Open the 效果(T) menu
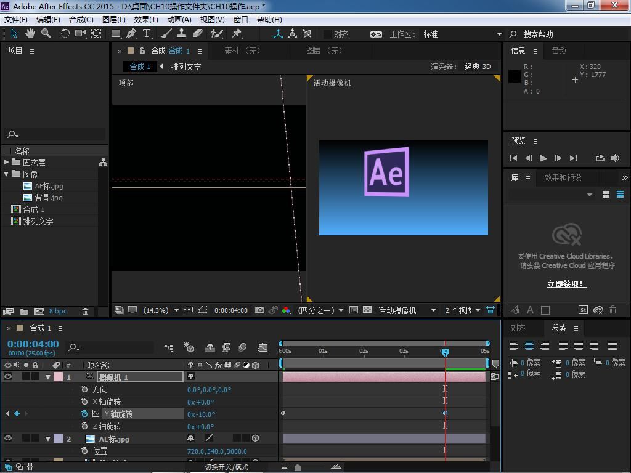Screen dimensions: 631x473 [x=145, y=19]
